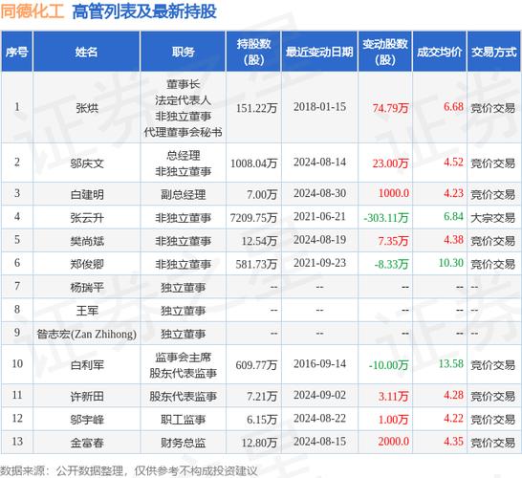Click the average price 13.58

pos(450,364)
